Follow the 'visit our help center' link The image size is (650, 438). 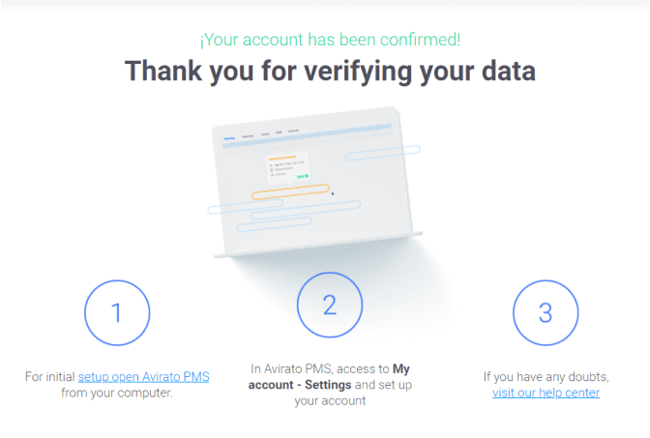click(x=546, y=393)
